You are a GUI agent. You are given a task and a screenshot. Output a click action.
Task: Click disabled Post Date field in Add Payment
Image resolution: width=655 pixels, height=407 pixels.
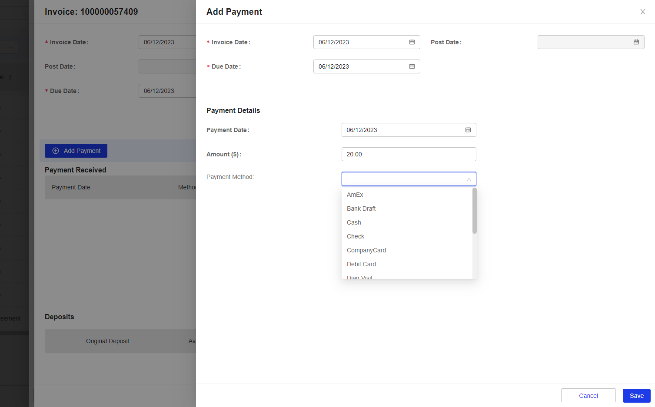[591, 42]
